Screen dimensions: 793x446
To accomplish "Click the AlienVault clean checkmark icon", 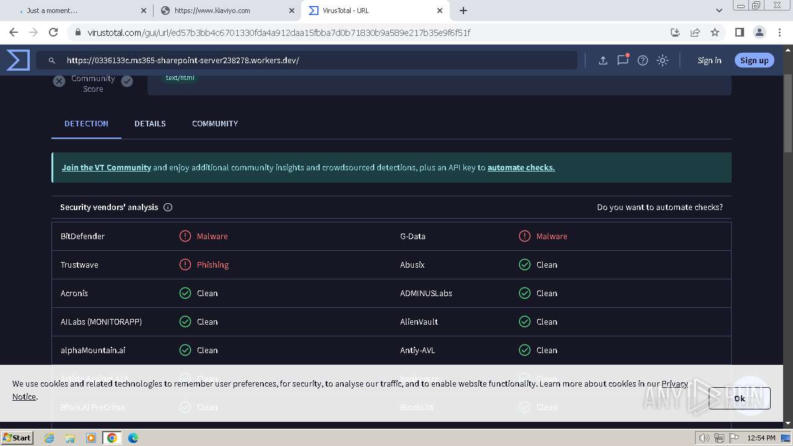I will pos(525,321).
